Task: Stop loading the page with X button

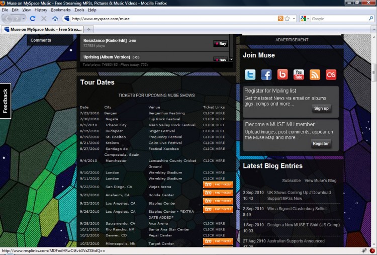Action: coord(44,19)
